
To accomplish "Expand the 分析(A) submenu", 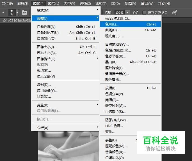I will pyautogui.click(x=65, y=128).
